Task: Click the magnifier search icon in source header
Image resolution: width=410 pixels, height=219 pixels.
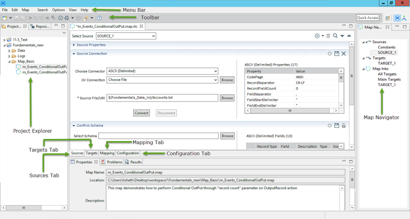Action: [335, 36]
